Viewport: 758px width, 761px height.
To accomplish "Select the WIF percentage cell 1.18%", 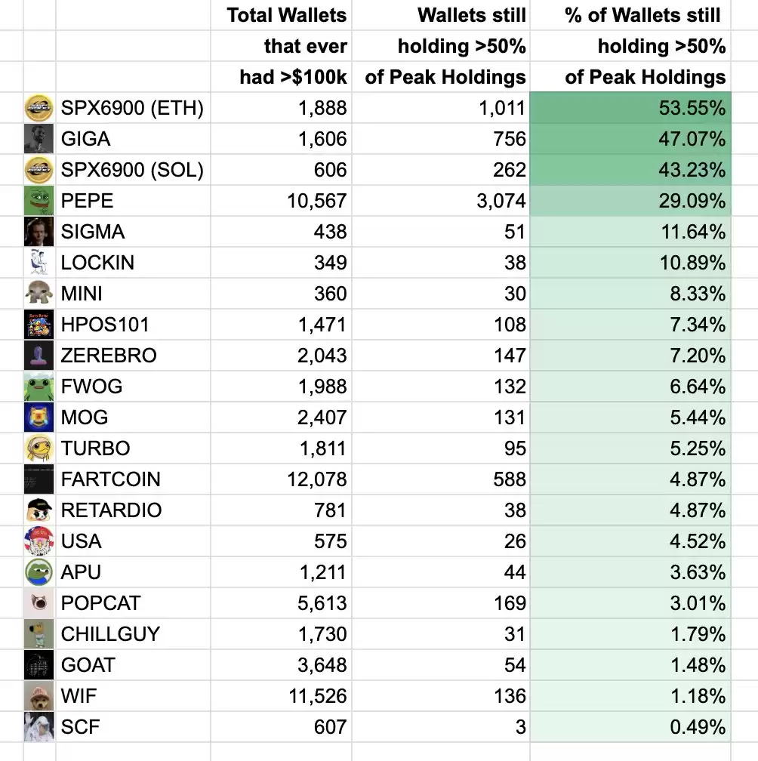I will pos(630,696).
